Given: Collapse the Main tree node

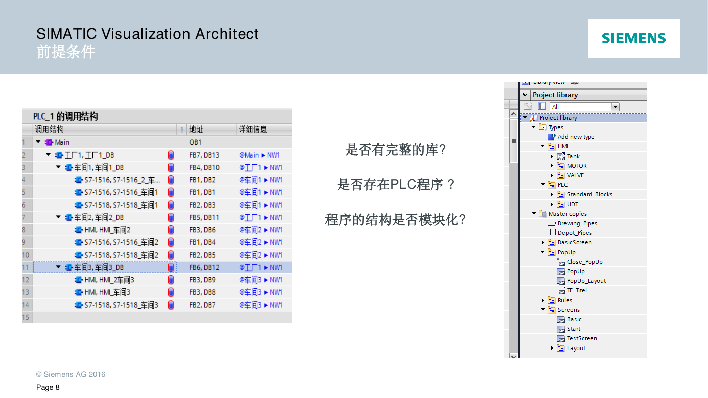Looking at the screenshot, I should [39, 142].
